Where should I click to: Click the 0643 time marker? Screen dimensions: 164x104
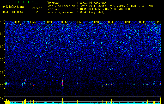pyautogui.click(x=49, y=22)
